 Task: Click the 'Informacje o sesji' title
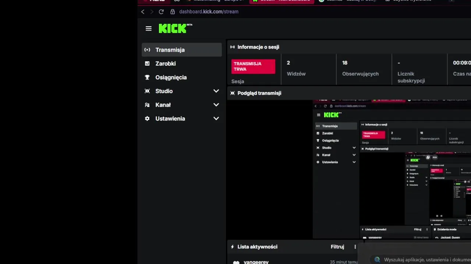[x=258, y=47]
